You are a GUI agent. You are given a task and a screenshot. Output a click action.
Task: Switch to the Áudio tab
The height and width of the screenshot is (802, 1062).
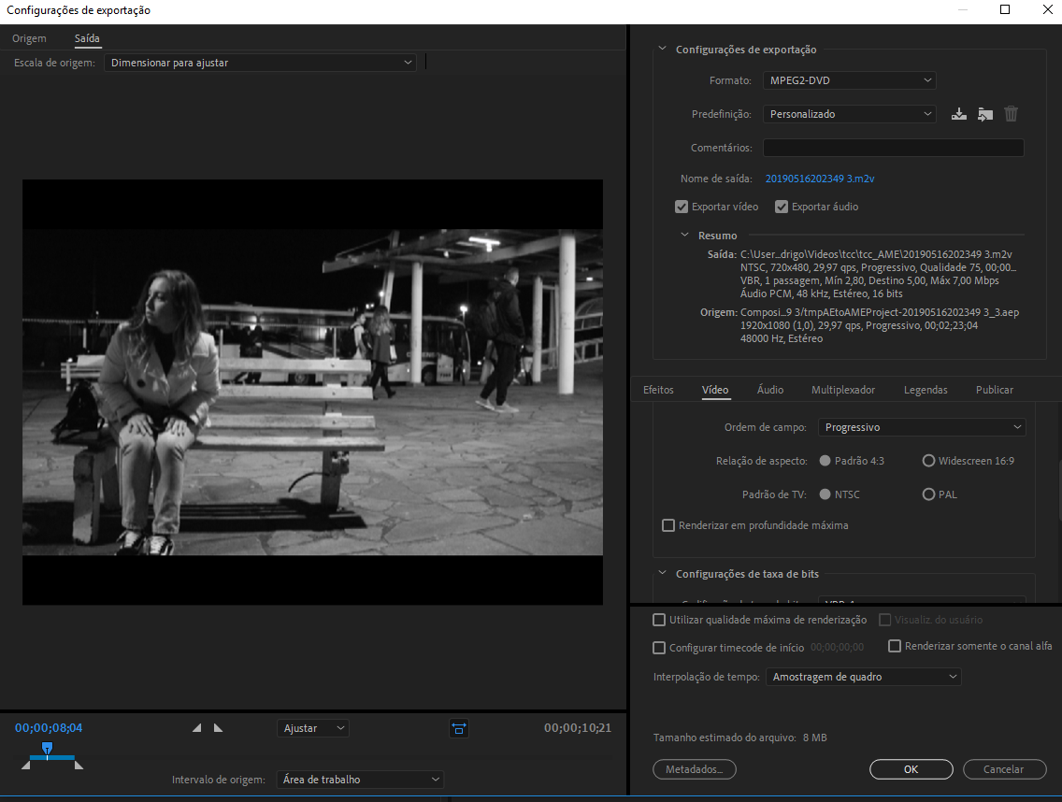[770, 390]
